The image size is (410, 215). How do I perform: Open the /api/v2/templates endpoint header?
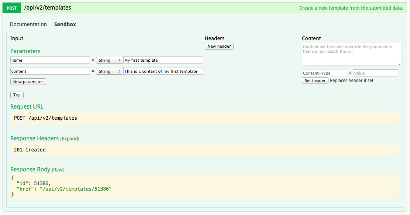(48, 8)
